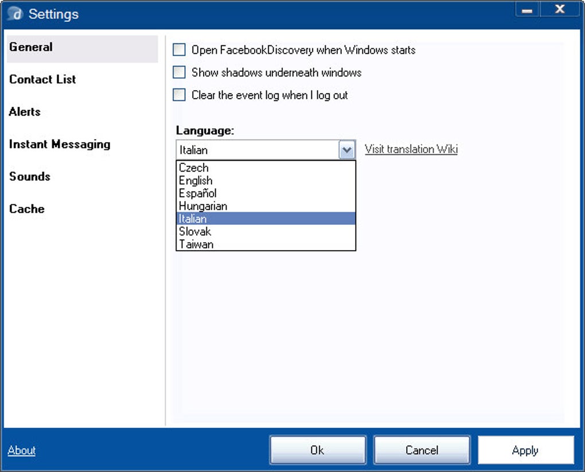This screenshot has width=585, height=472.
Task: Confirm settings with Ok button
Action: tap(318, 450)
